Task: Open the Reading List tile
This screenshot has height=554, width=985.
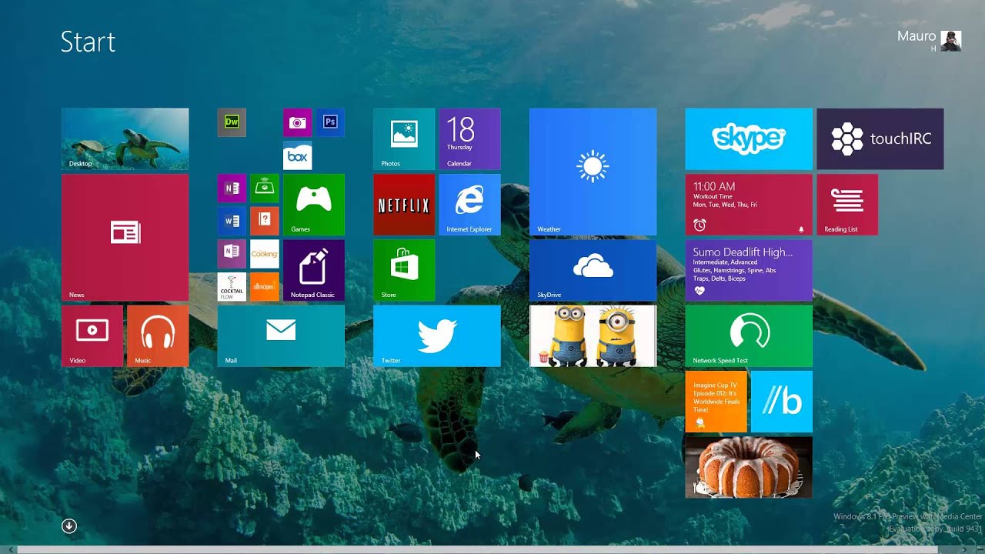Action: tap(847, 205)
